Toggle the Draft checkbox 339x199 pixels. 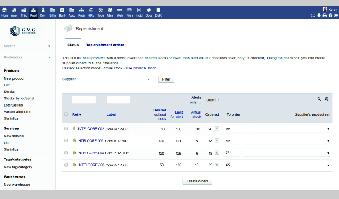point(217,99)
